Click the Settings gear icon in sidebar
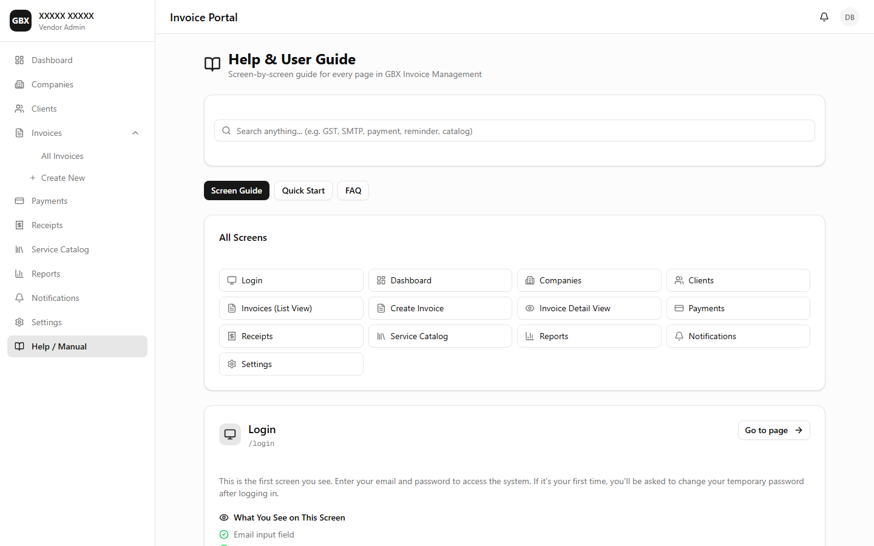874x546 pixels. (x=19, y=322)
